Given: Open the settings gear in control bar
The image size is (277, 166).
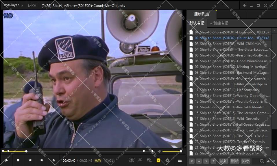Looking at the screenshot, I should pyautogui.click(x=167, y=160).
